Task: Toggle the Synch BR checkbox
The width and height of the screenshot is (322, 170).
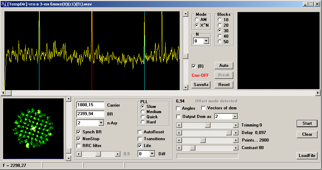Action: tap(79, 132)
